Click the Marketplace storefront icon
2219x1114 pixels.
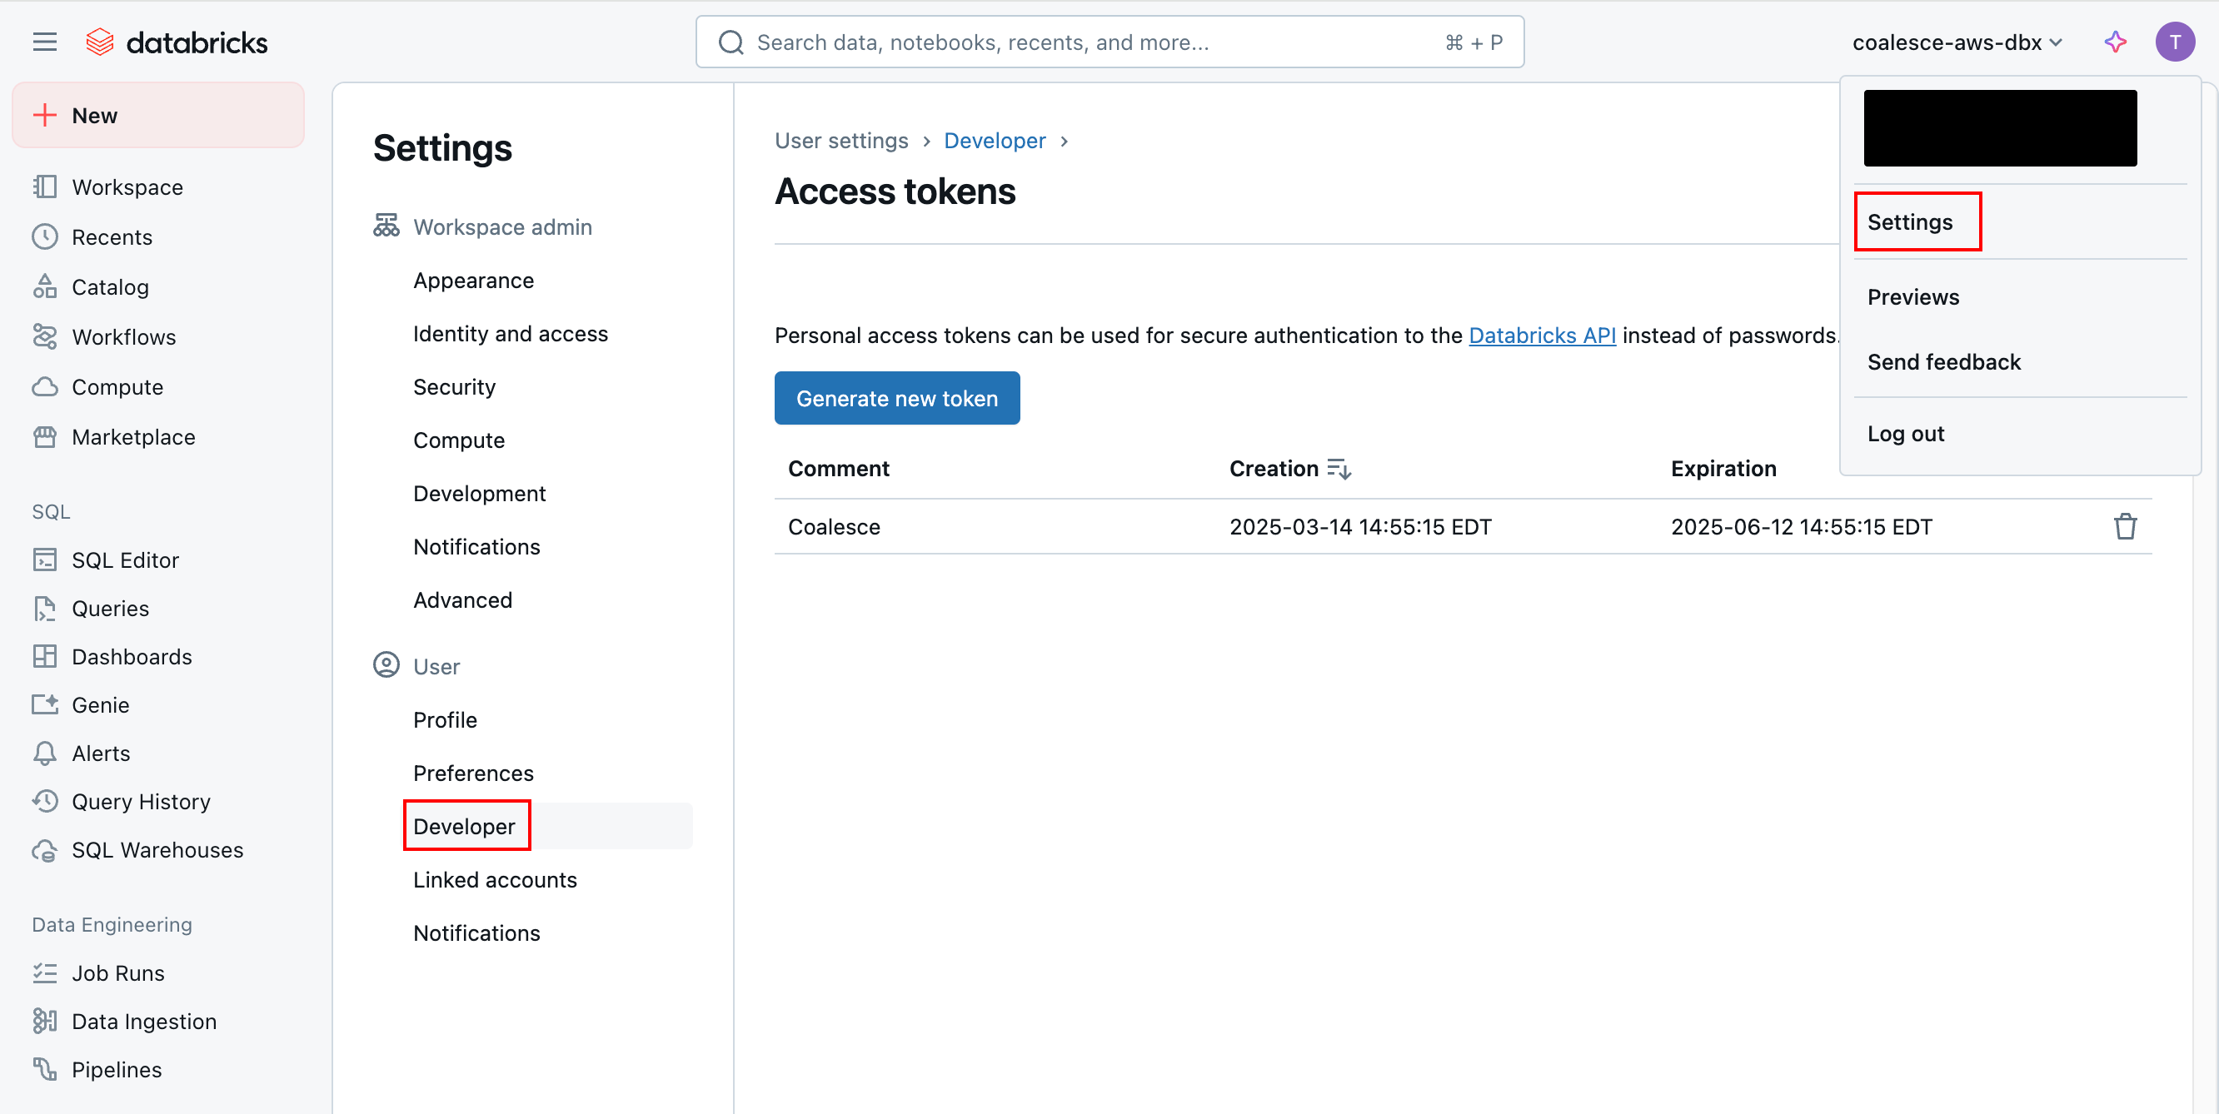[x=45, y=436]
